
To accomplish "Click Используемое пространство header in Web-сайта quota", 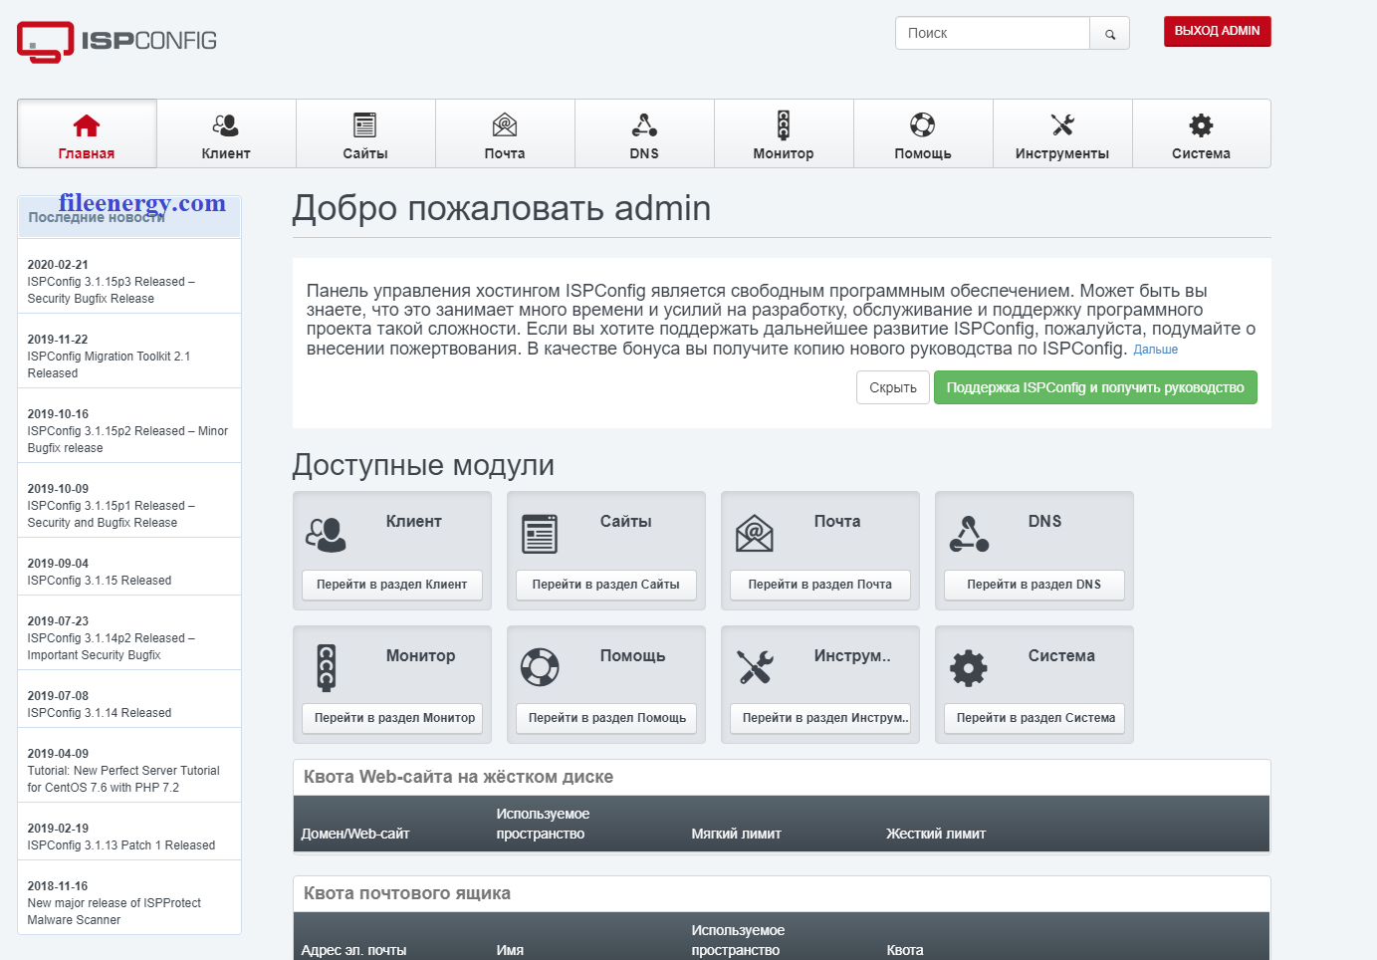I will [543, 824].
